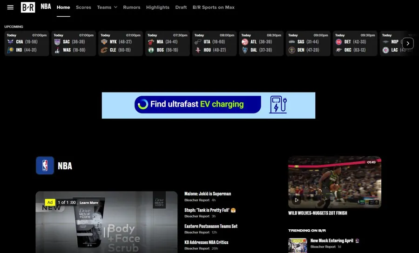The image size is (419, 253).
Task: Click the B/R logo
Action: [28, 7]
